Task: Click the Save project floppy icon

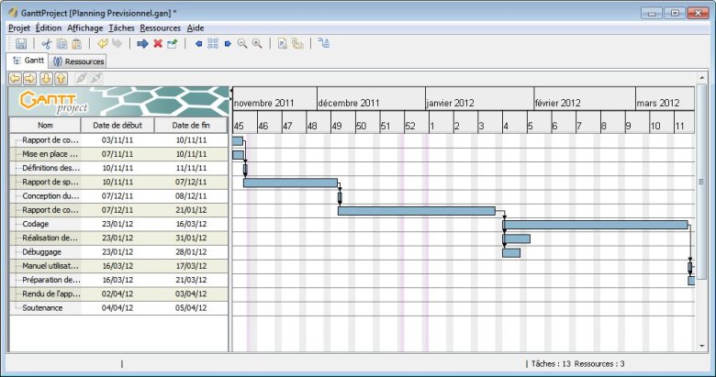Action: 21,44
